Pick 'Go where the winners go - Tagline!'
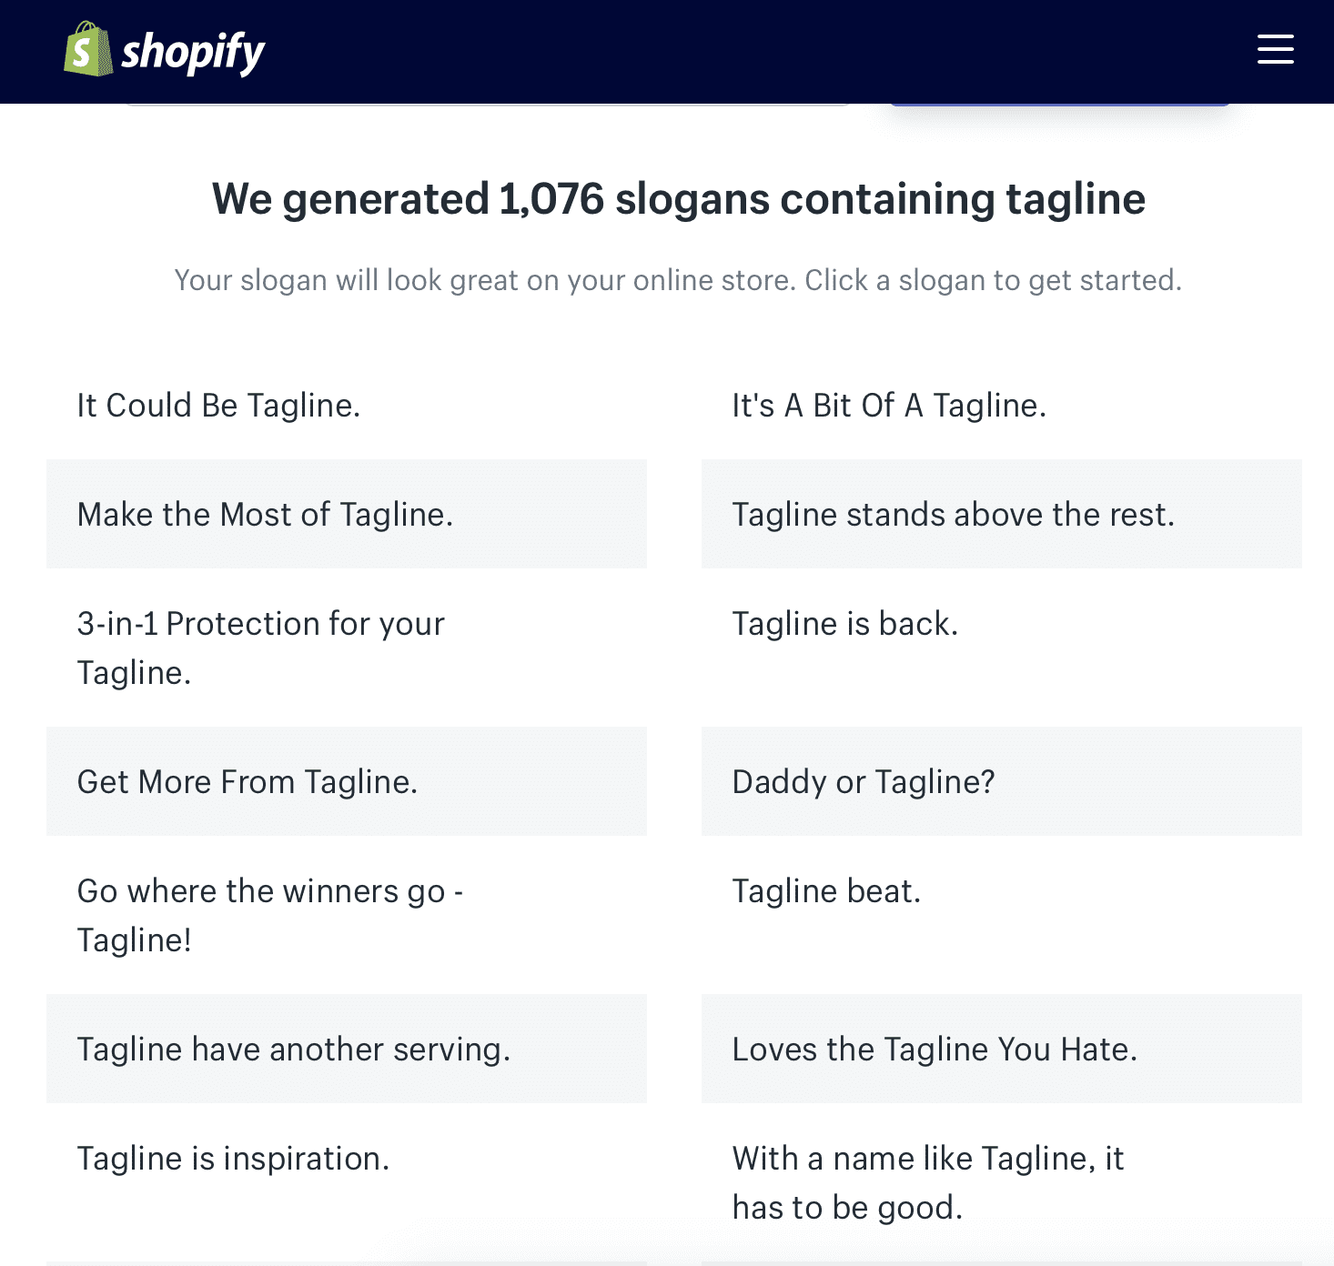 [x=270, y=915]
